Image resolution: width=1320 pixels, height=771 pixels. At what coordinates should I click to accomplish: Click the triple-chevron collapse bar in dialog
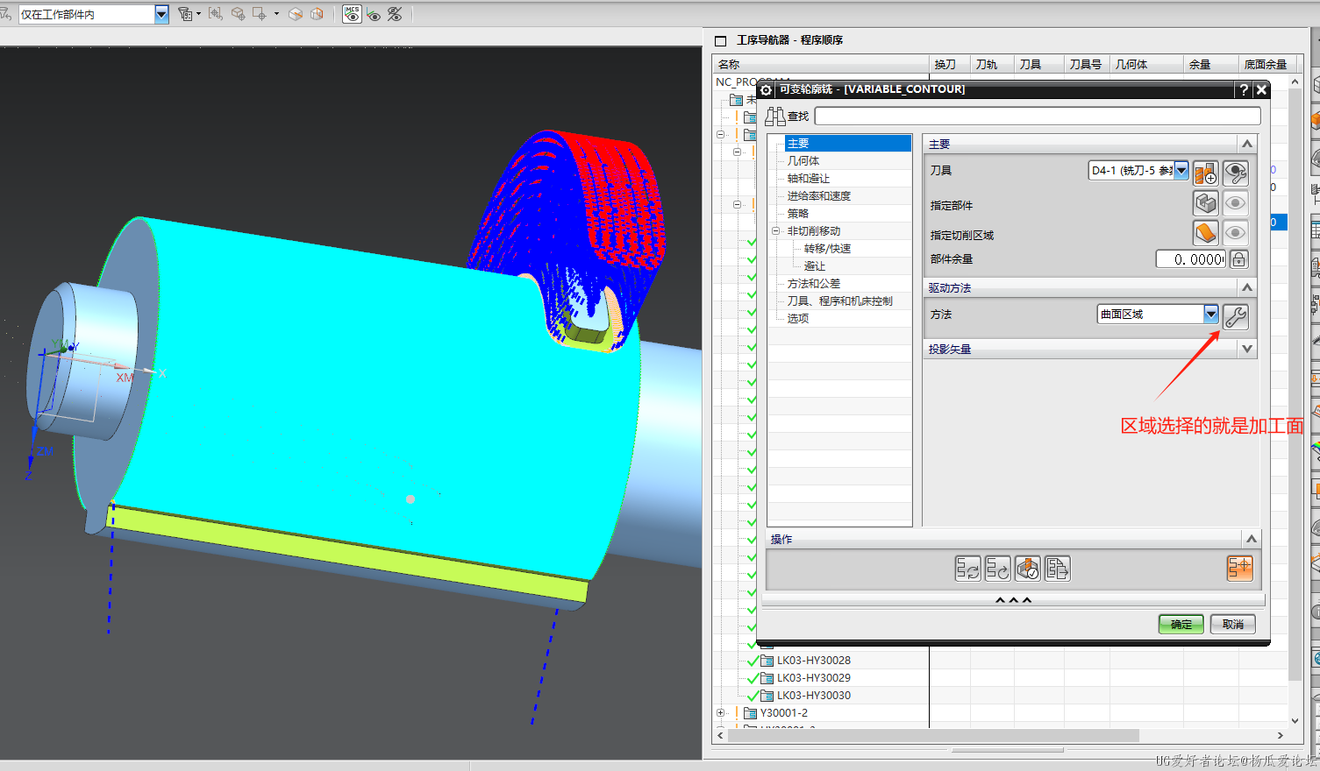1013,600
